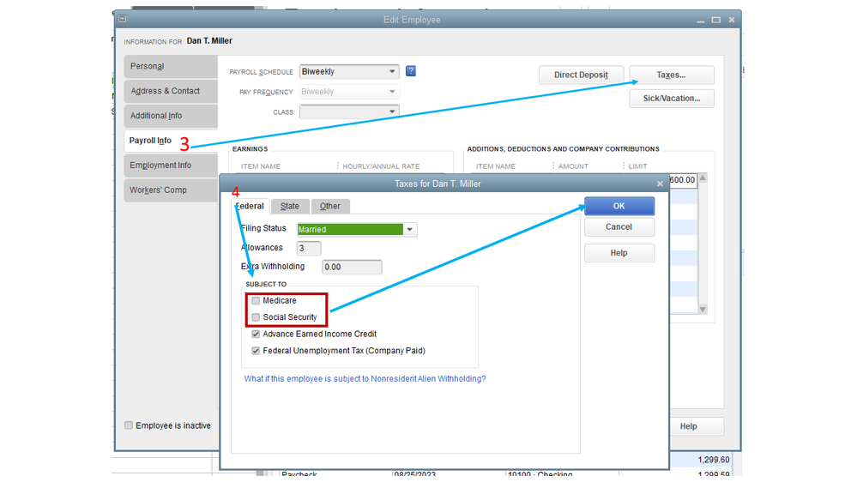857x482 pixels.
Task: Click the HOURLY/ANNUAL RATE column header
Action: [381, 166]
